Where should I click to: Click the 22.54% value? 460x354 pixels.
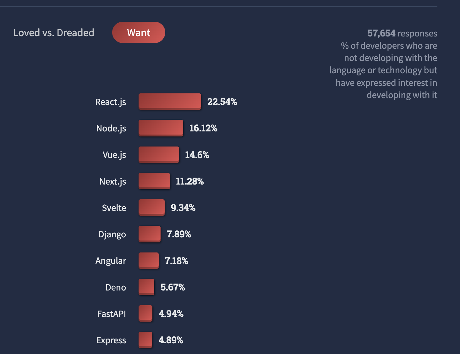(222, 102)
